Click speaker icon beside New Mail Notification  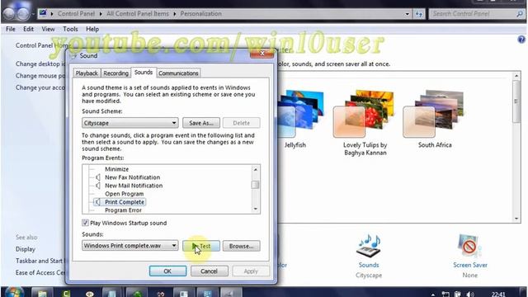coord(97,186)
